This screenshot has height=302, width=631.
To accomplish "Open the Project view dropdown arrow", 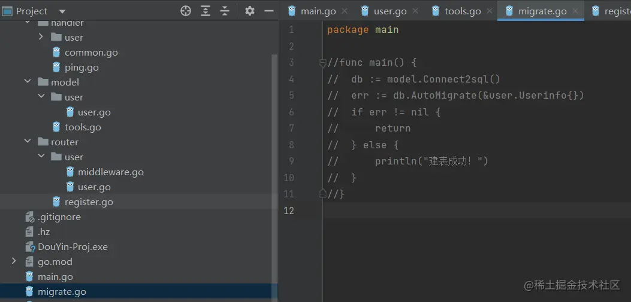I will point(62,11).
